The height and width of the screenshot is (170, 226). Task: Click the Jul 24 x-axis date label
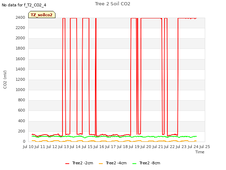coord(193,147)
